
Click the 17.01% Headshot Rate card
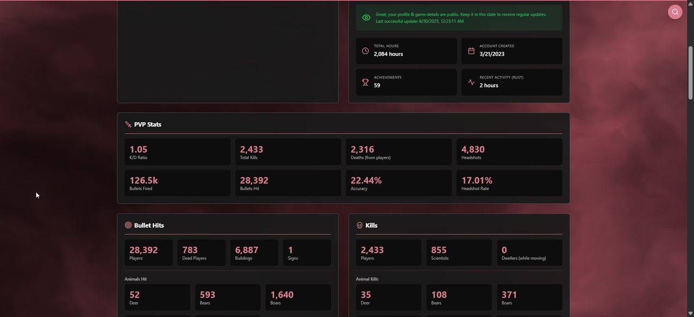click(x=509, y=183)
